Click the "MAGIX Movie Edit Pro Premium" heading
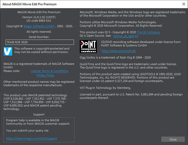The image size is (188, 145). point(39,12)
